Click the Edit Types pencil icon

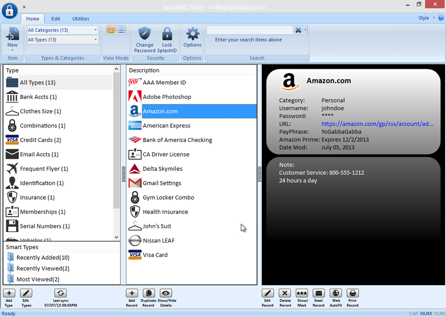pos(26,293)
